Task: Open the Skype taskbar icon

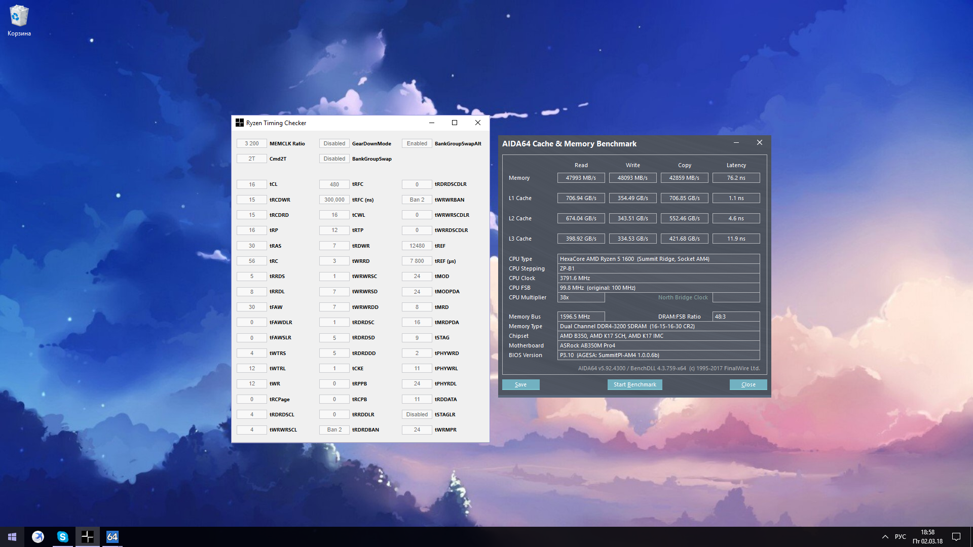Action: coord(62,536)
